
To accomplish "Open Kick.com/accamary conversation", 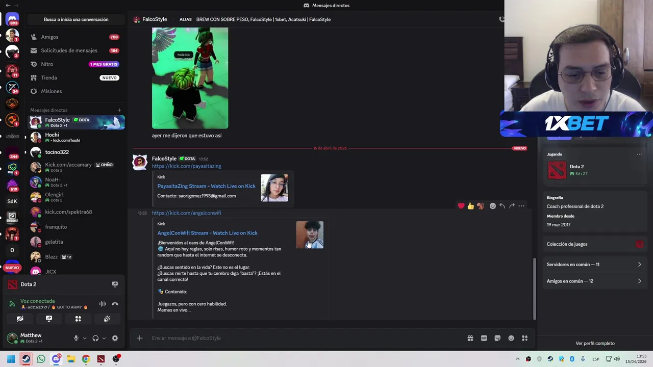I will (x=76, y=167).
